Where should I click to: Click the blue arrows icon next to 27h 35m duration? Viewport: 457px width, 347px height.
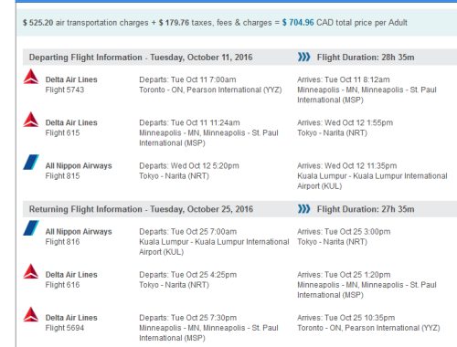click(303, 209)
